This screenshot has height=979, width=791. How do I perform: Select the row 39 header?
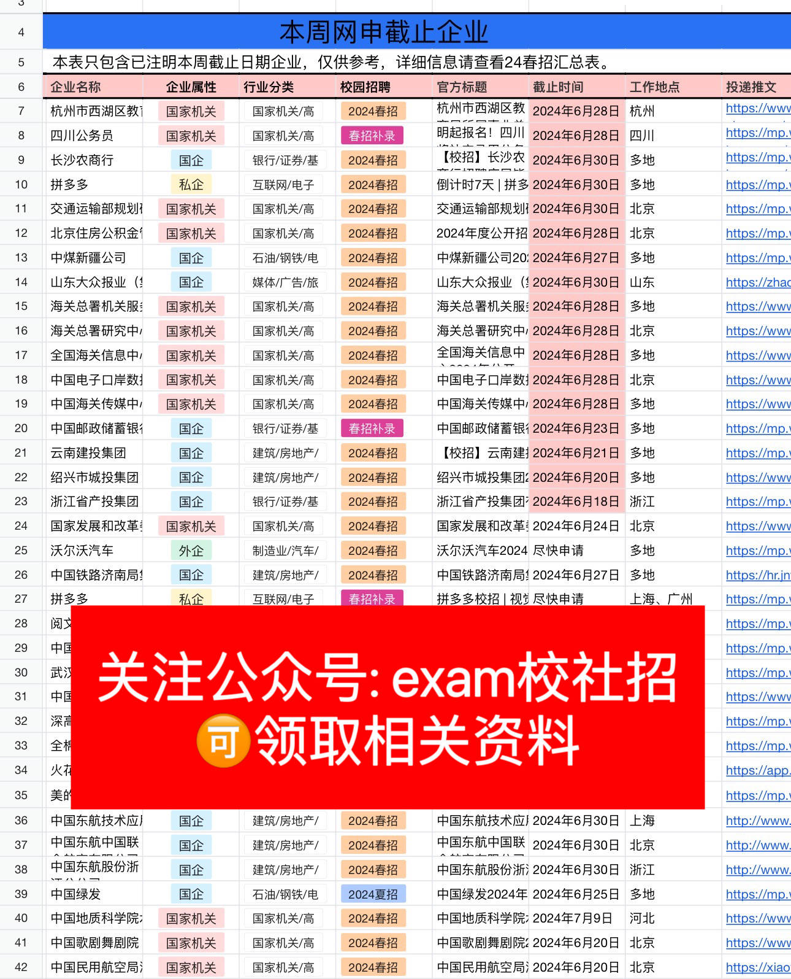pos(21,894)
